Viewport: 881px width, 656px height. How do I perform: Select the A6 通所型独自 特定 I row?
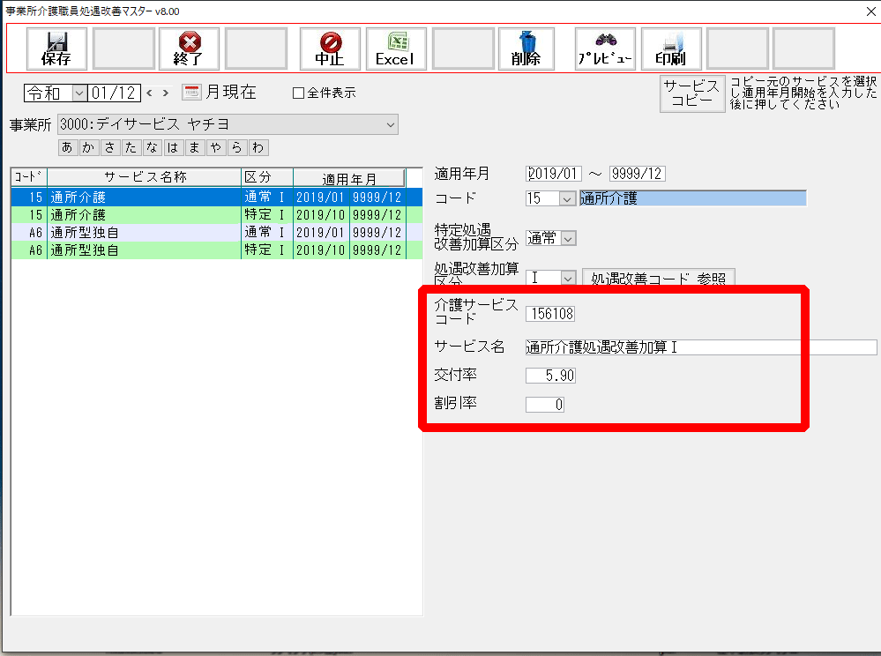tap(207, 250)
